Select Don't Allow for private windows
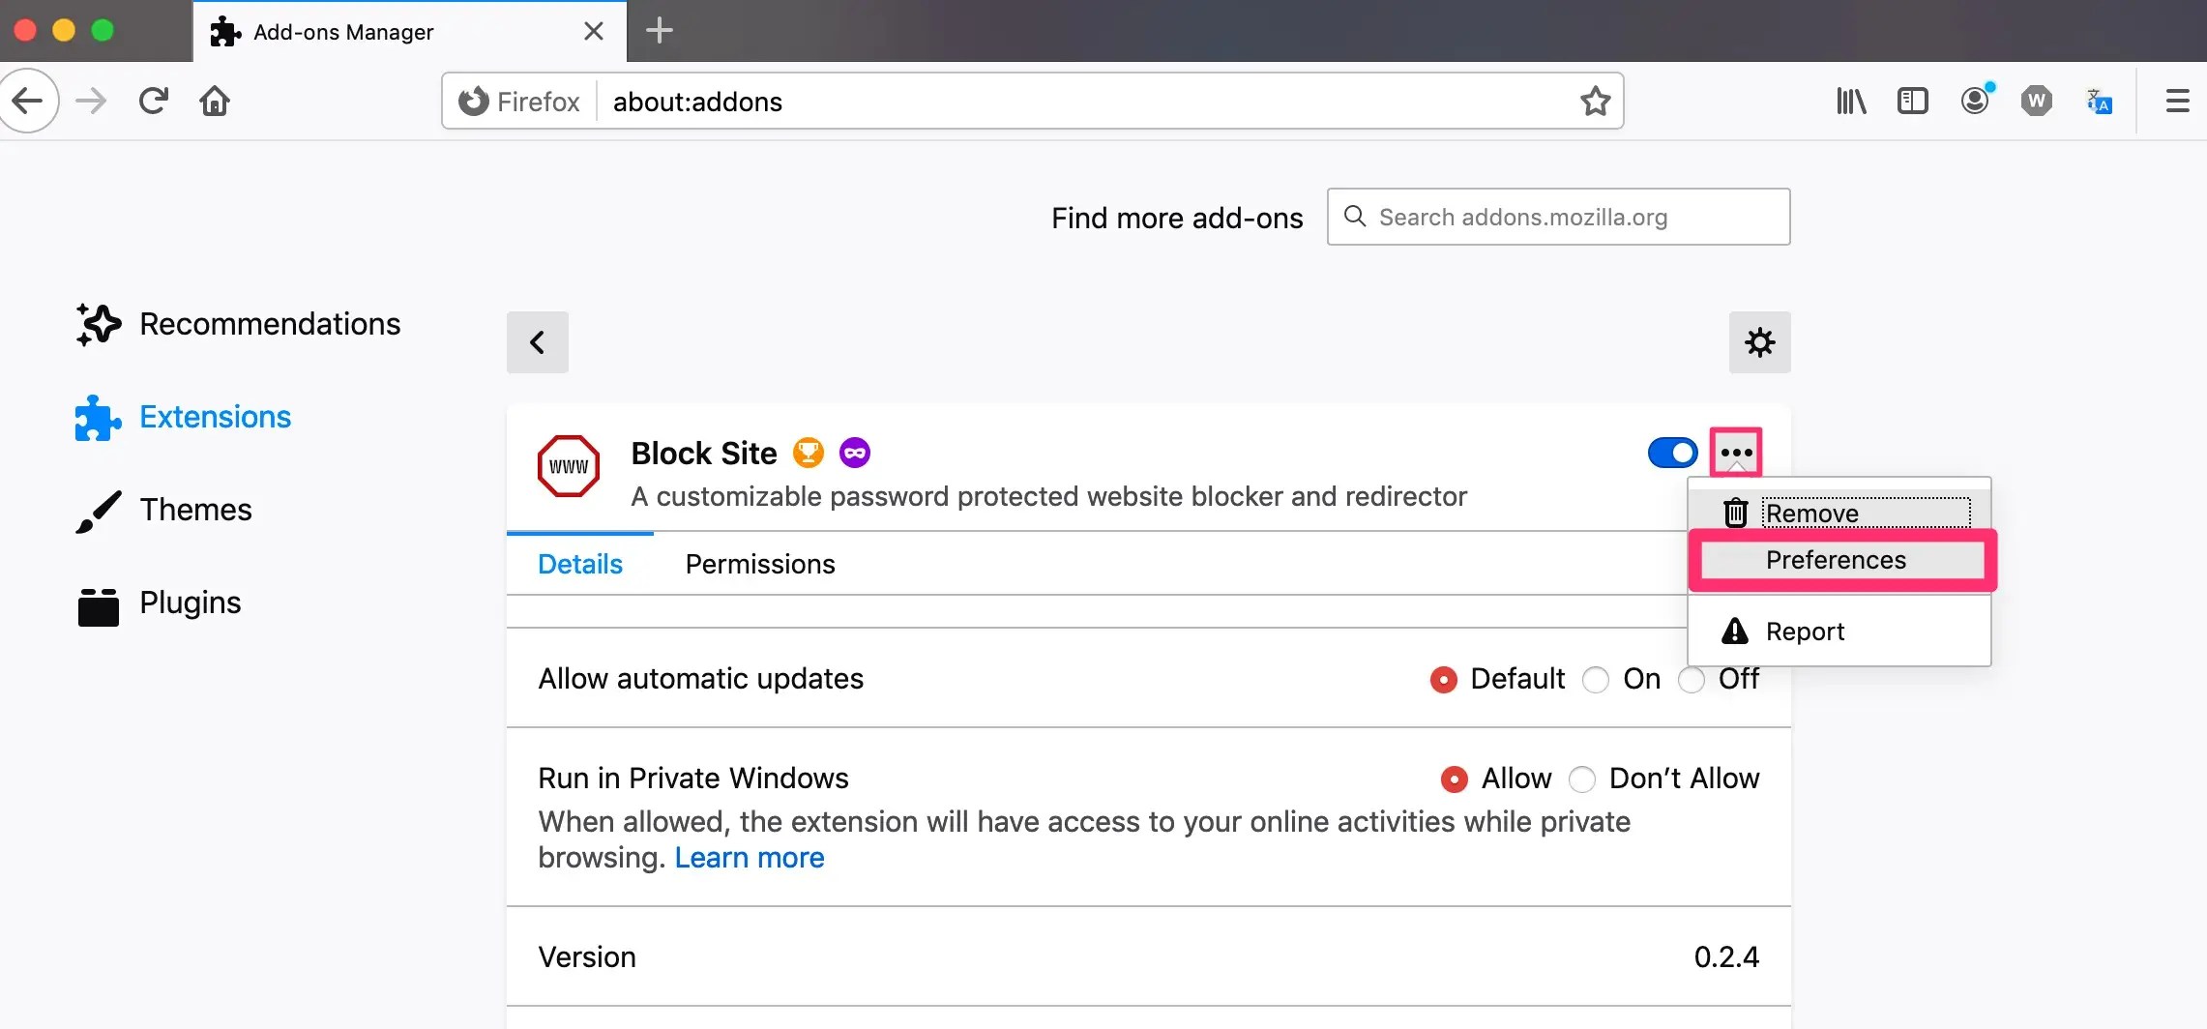This screenshot has width=2207, height=1029. 1582,779
